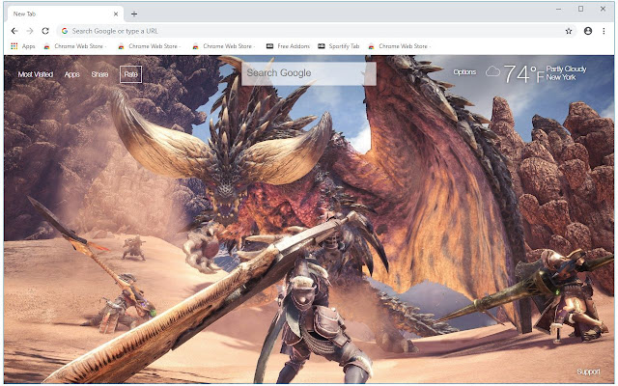Screen dimensions: 618x386
Task: Click the forward navigation arrow
Action: pyautogui.click(x=30, y=31)
